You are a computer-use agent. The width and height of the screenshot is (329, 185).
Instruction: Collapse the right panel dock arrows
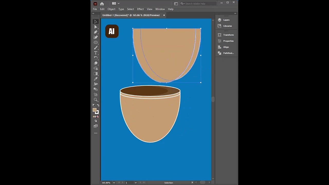click(x=235, y=13)
